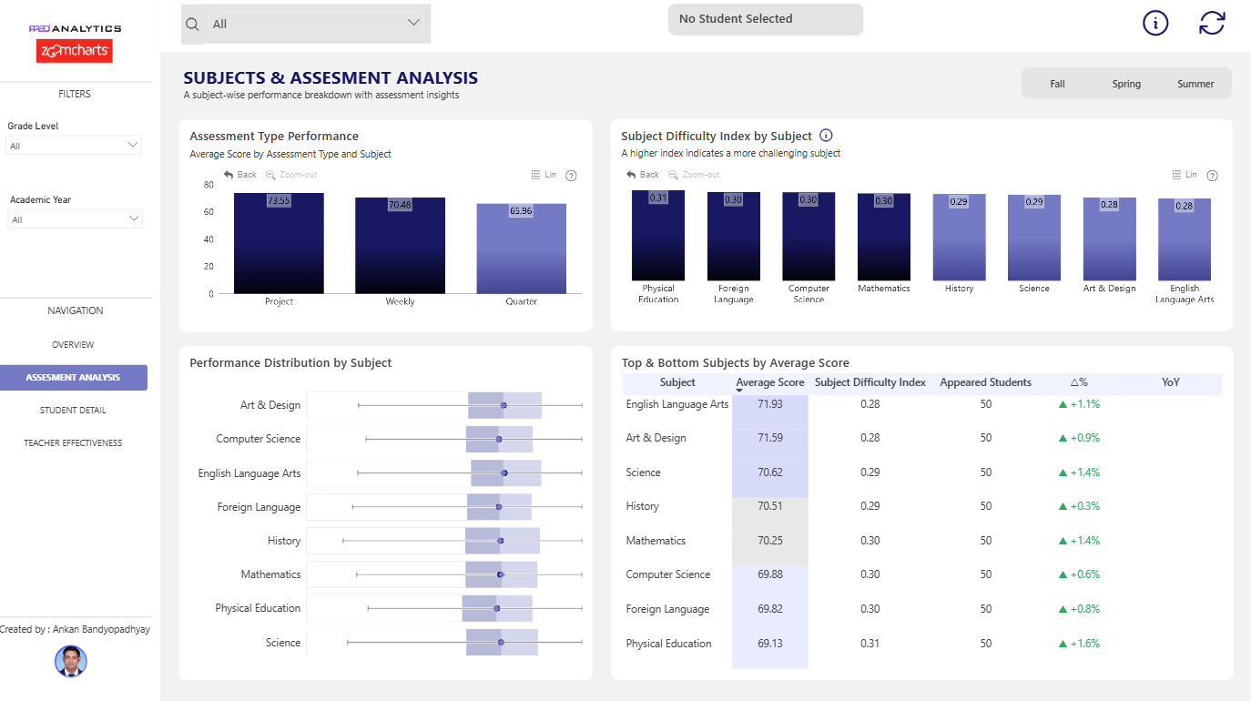The width and height of the screenshot is (1251, 701).
Task: Sort by Appeared Students header
Action: (x=986, y=382)
